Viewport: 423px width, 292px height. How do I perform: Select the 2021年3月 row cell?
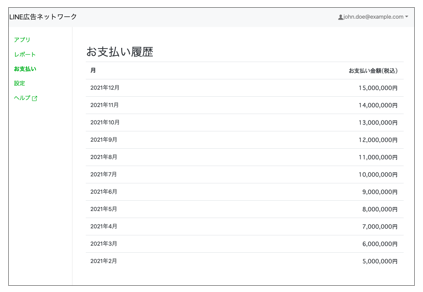pyautogui.click(x=103, y=244)
